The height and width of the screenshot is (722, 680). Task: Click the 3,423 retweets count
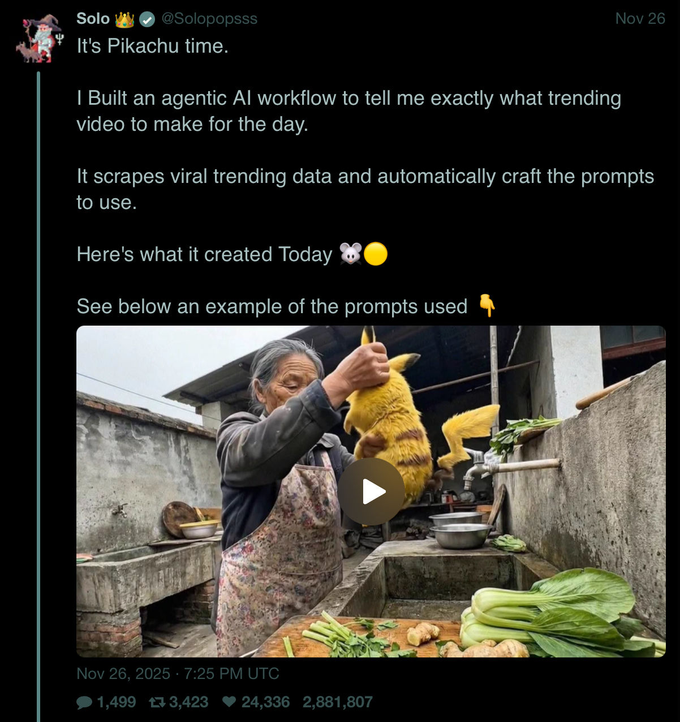pos(188,702)
